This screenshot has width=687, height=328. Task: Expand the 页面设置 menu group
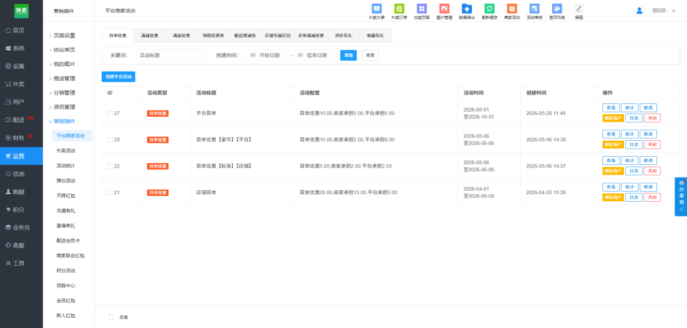pos(64,36)
